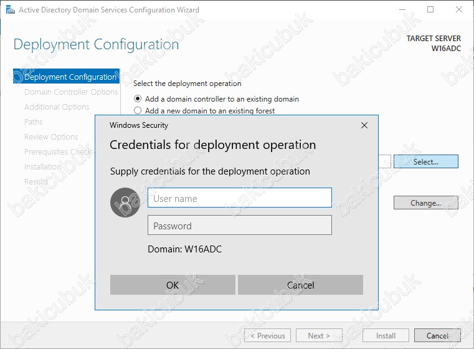The width and height of the screenshot is (474, 349).
Task: Click the User name input field
Action: 239,198
